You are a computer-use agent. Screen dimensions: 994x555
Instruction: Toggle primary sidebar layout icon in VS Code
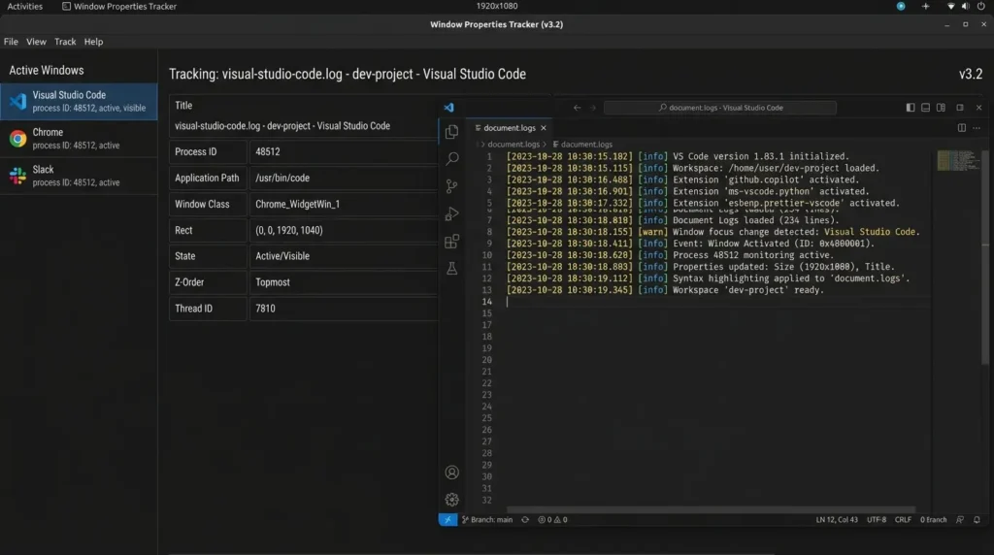911,108
